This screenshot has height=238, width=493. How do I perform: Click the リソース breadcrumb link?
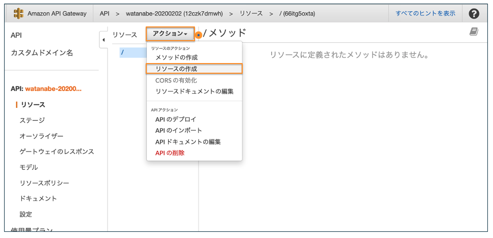tap(251, 14)
